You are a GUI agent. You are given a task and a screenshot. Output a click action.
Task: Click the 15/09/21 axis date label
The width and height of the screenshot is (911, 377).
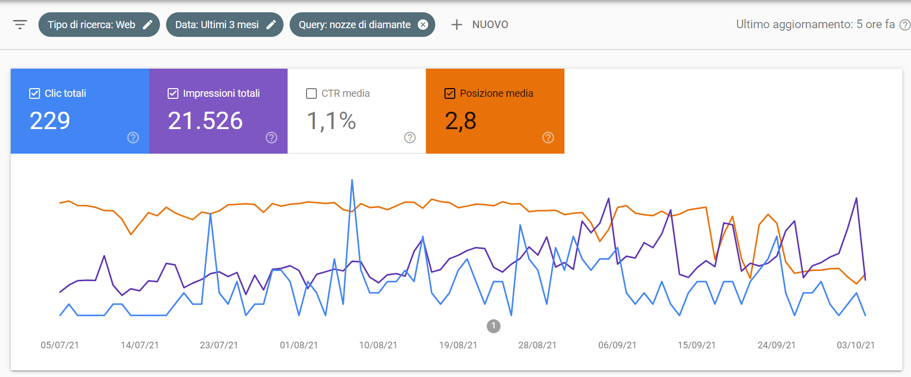coord(697,345)
